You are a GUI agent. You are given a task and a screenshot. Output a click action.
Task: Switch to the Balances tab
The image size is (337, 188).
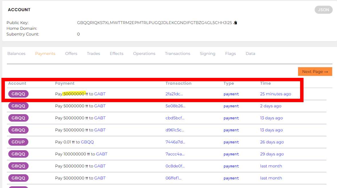click(x=16, y=54)
